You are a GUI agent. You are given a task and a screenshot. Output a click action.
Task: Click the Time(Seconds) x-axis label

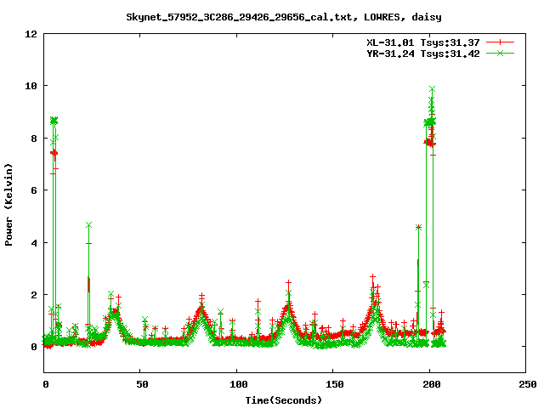point(284,400)
